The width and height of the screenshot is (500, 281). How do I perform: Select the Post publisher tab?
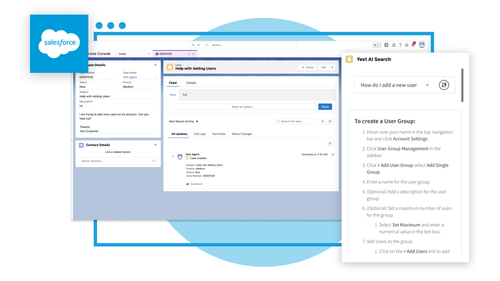point(173,95)
